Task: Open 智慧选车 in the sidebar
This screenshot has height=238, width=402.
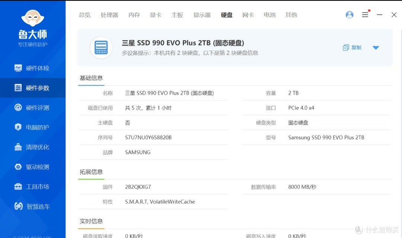Action: pyautogui.click(x=32, y=206)
